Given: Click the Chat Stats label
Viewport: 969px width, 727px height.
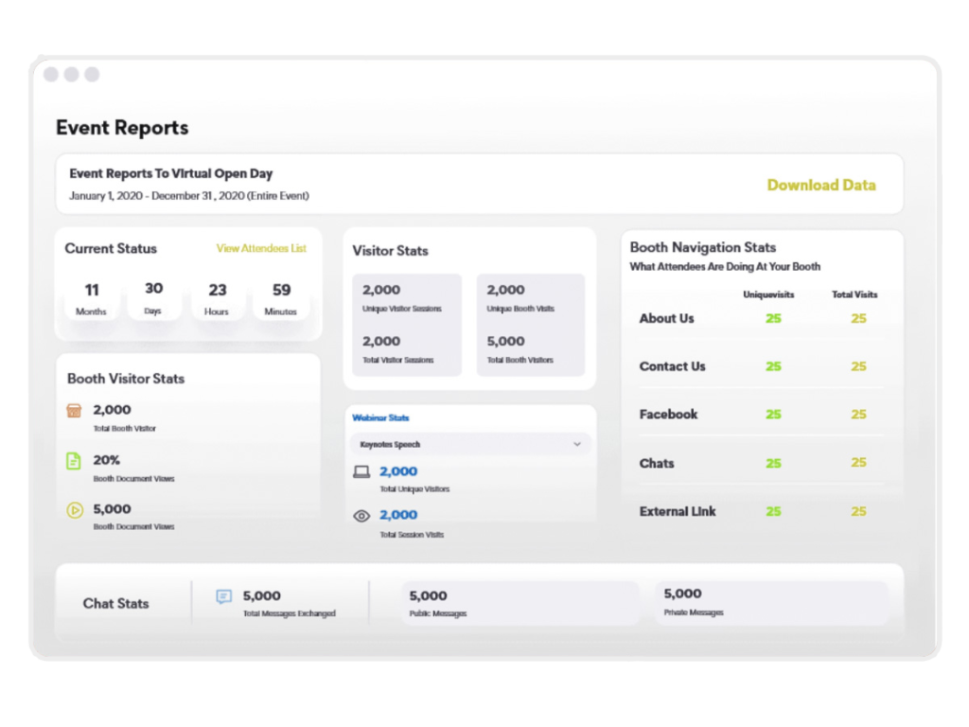Looking at the screenshot, I should [116, 603].
